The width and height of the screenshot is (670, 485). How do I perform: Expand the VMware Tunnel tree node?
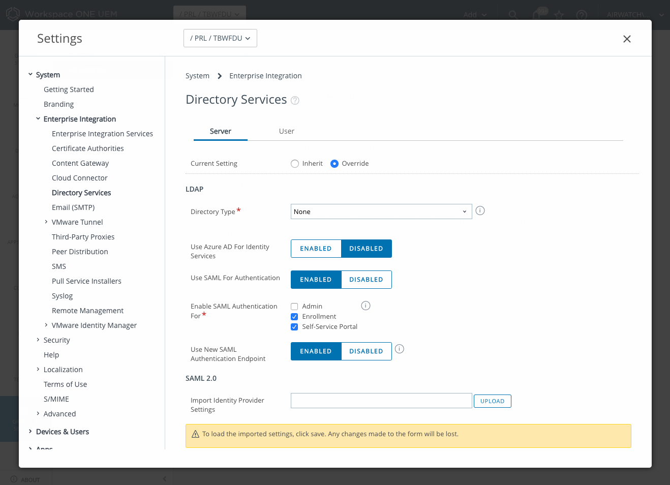click(46, 222)
